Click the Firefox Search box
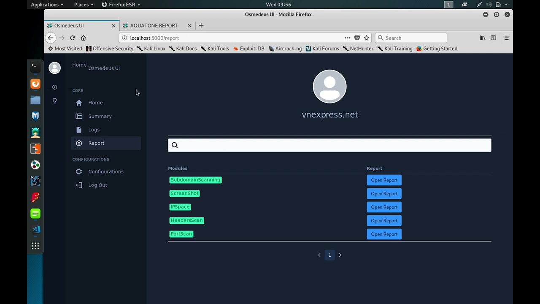Viewport: 540px width, 304px height. pos(411,38)
